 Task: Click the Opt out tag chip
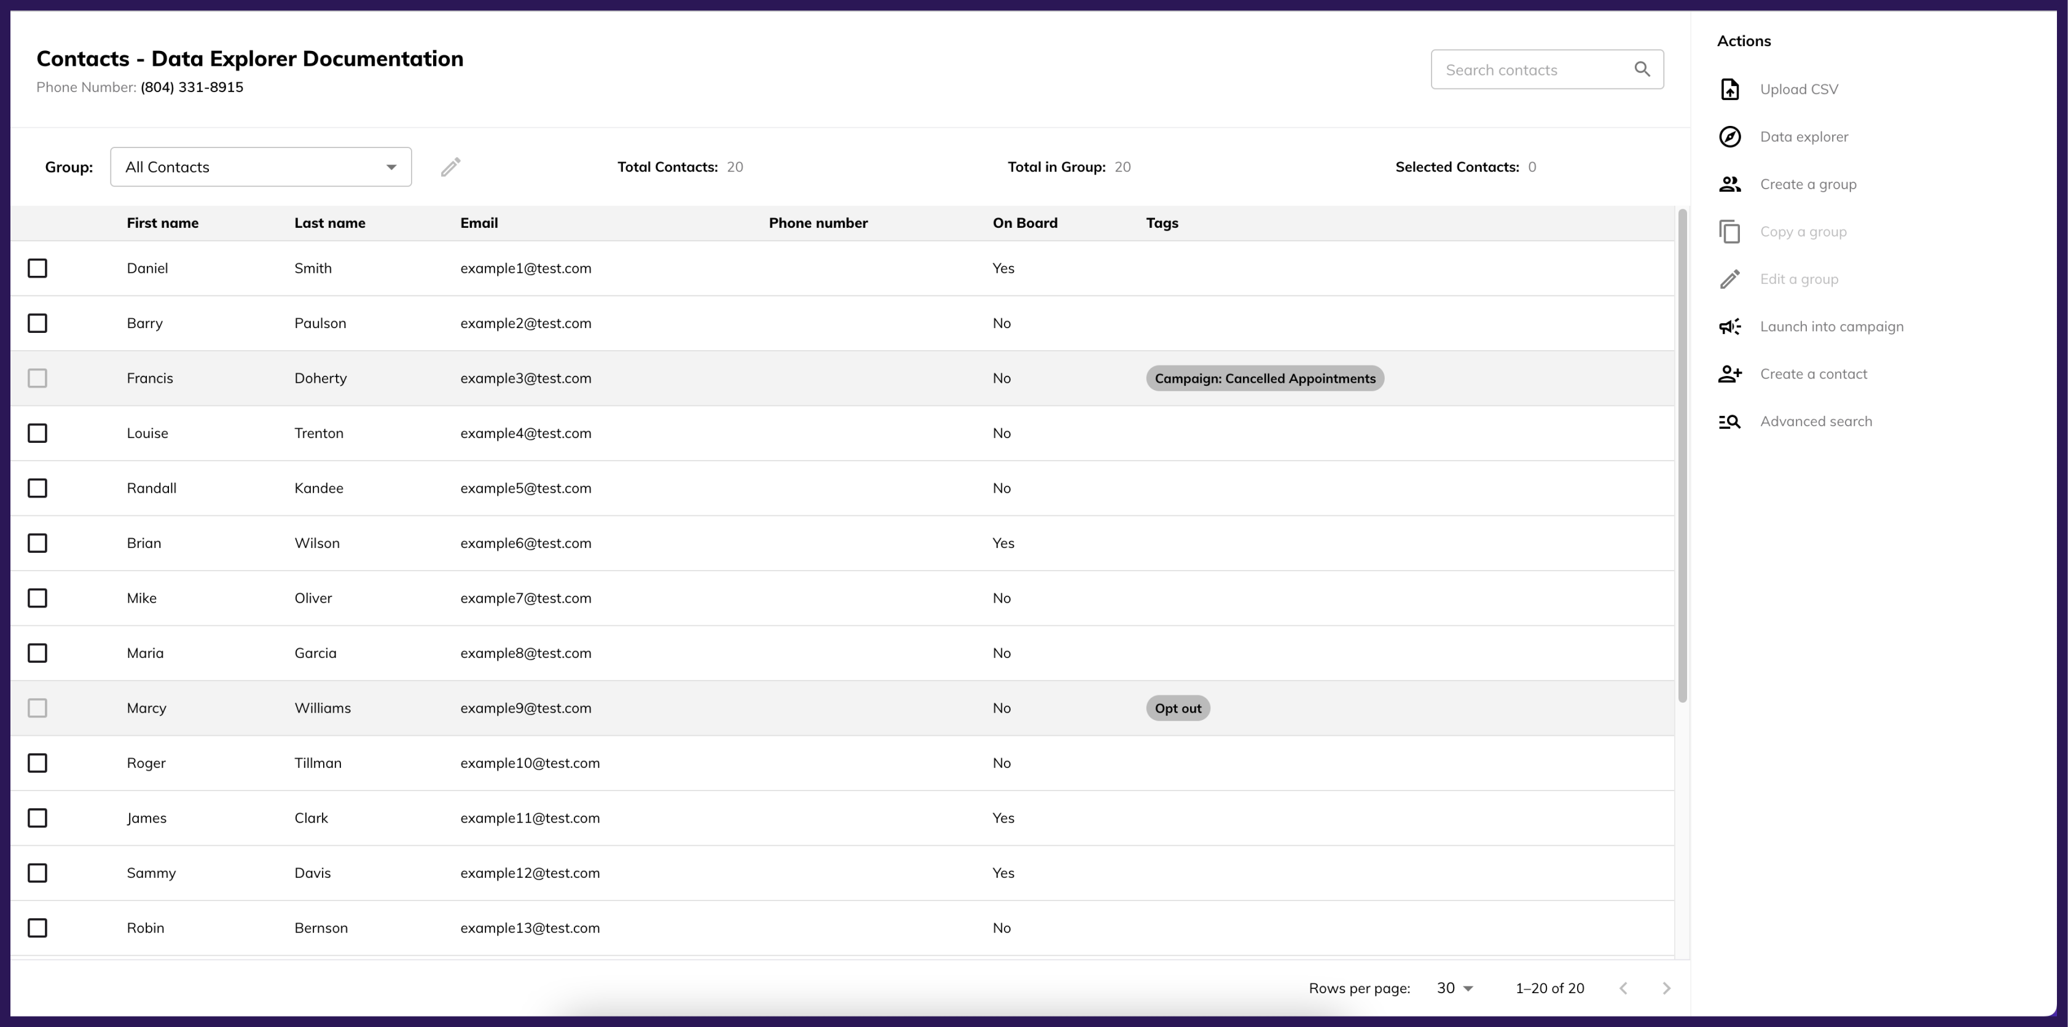coord(1178,708)
